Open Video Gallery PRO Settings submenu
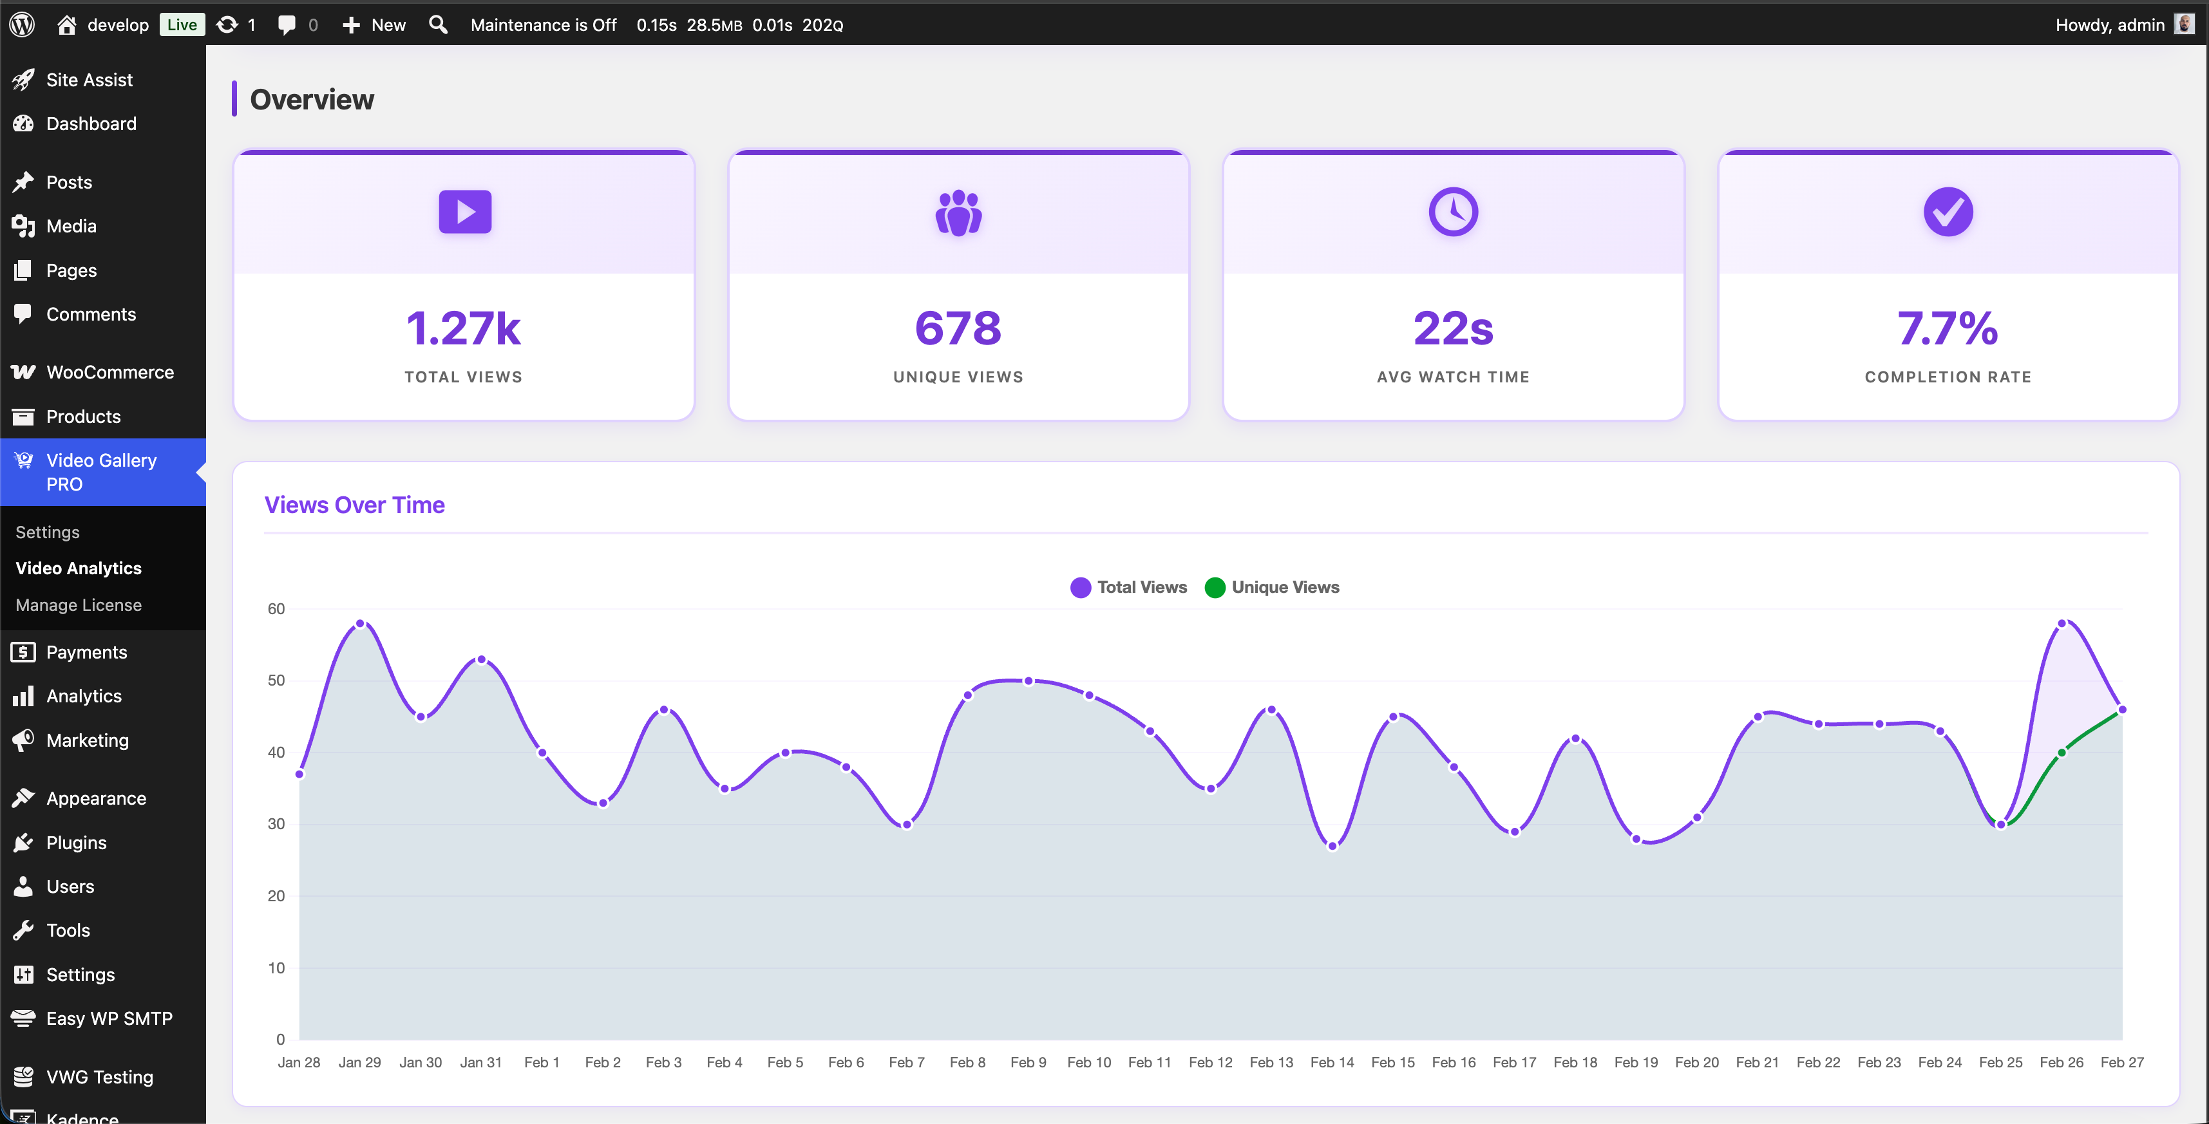 47,532
